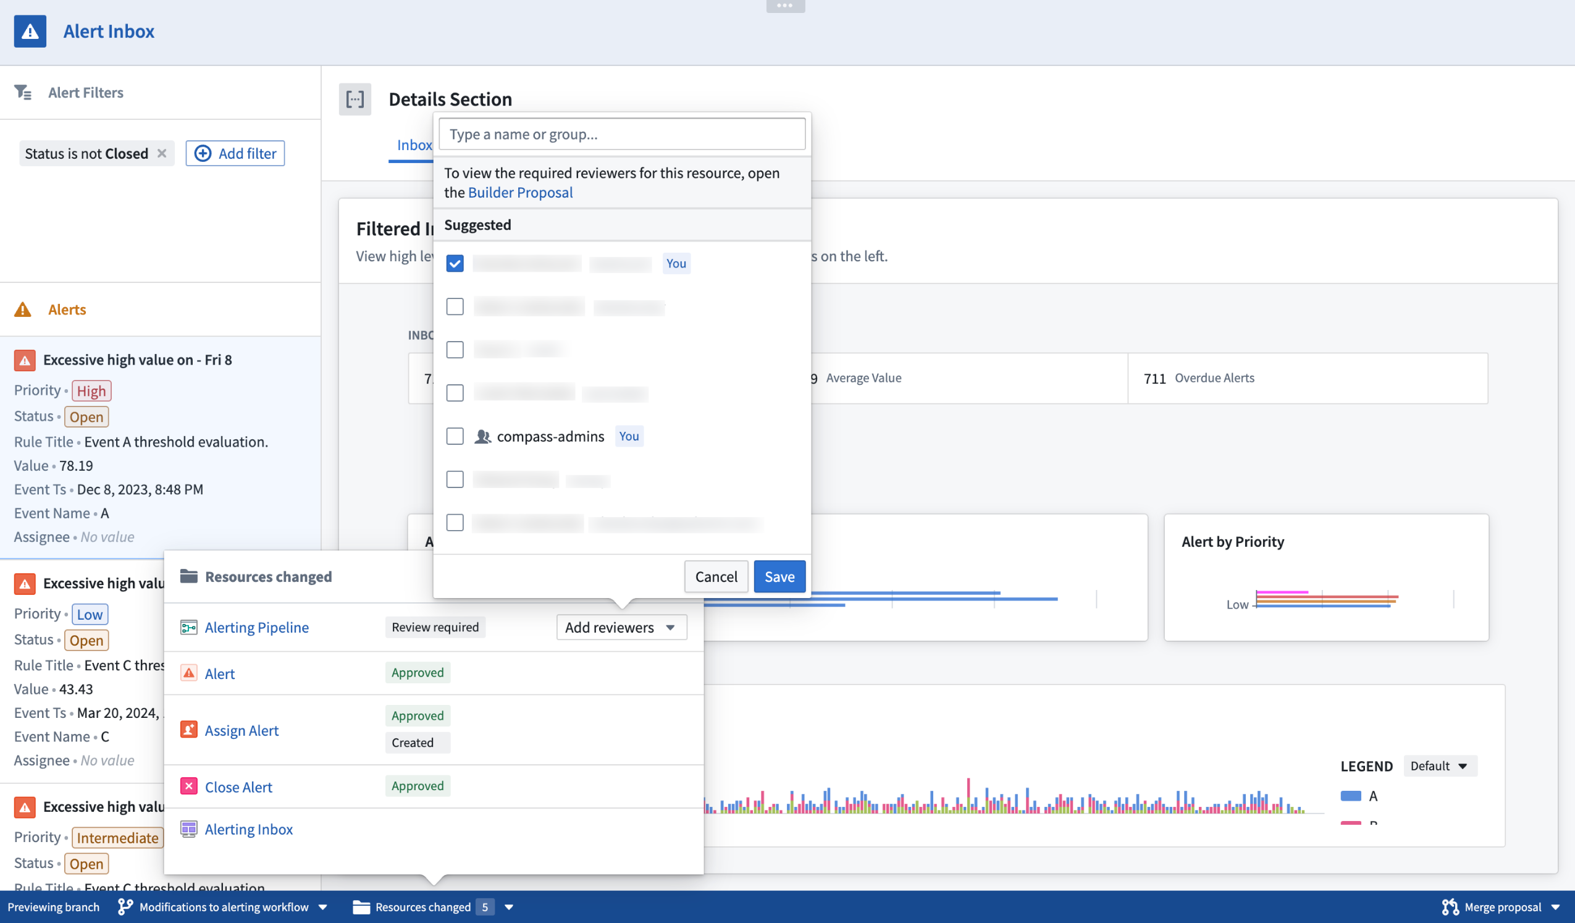This screenshot has width=1575, height=923.
Task: Open the Alerting Inbox resource
Action: [248, 829]
